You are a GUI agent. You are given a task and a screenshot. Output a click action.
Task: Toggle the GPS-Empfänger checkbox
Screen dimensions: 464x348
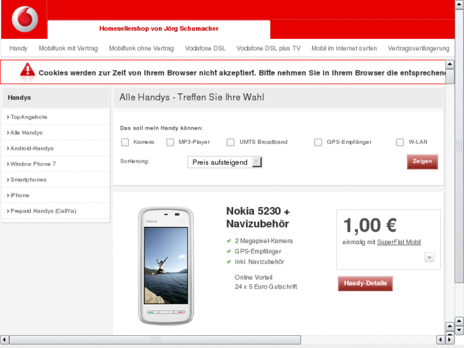318,142
